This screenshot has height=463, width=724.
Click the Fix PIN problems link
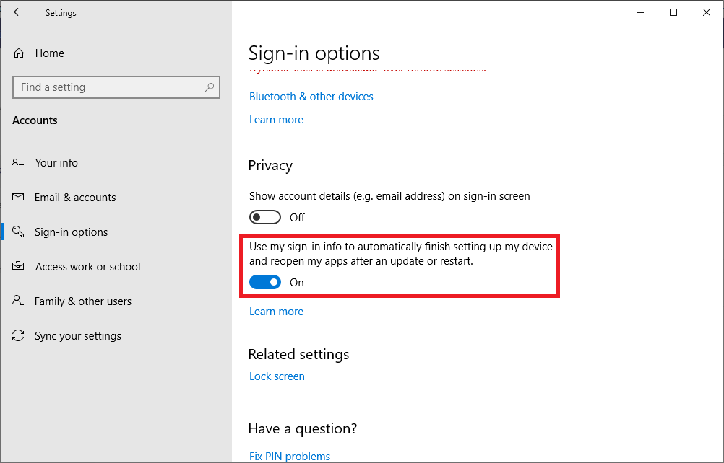click(290, 456)
